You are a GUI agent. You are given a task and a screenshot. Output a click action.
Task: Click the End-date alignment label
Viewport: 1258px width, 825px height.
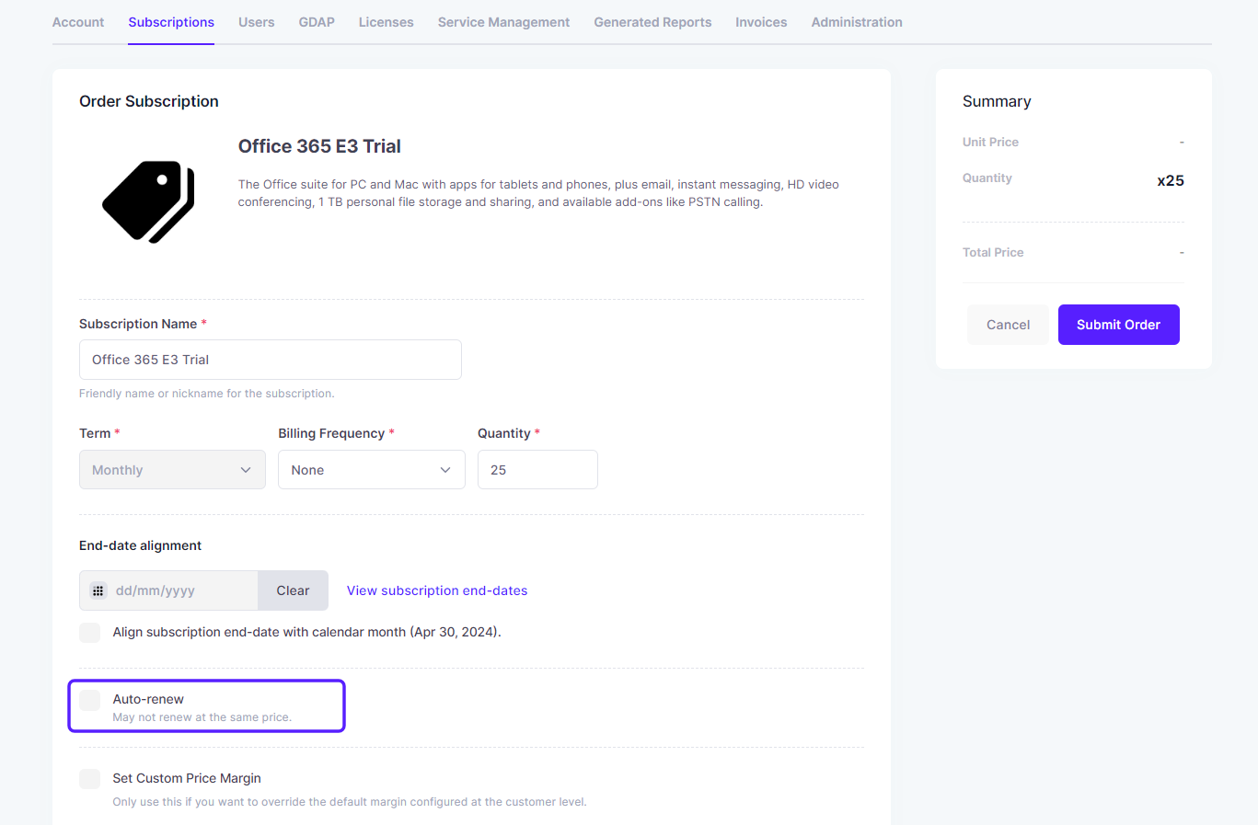pos(140,545)
